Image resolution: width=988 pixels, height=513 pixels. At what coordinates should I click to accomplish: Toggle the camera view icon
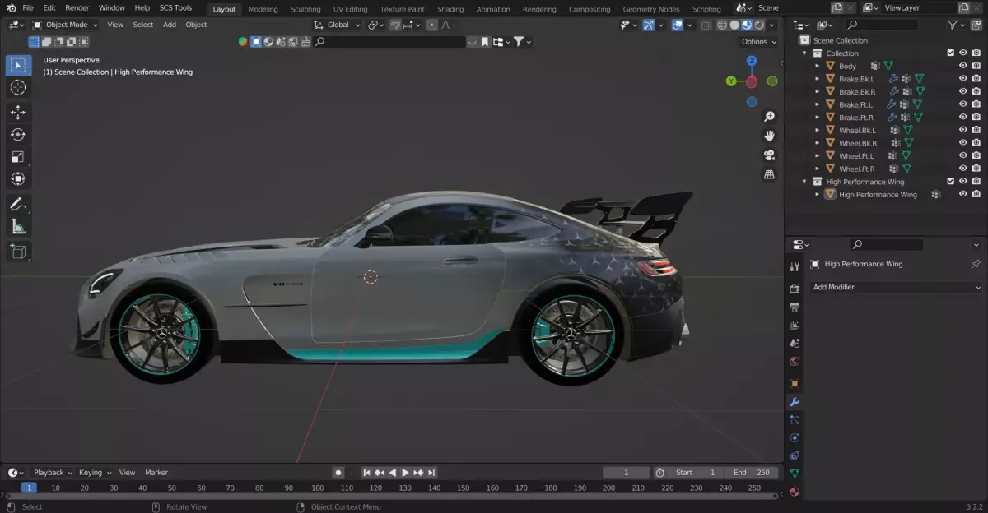click(770, 155)
